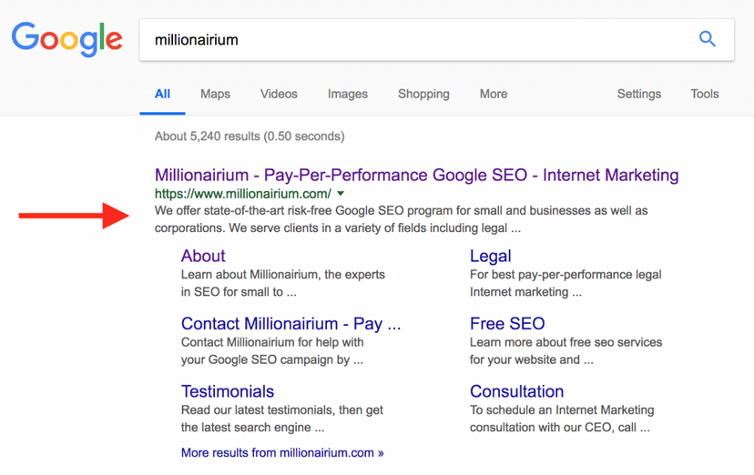Open the Contact Millionairium sitelink
The height and width of the screenshot is (475, 754).
coord(290,324)
